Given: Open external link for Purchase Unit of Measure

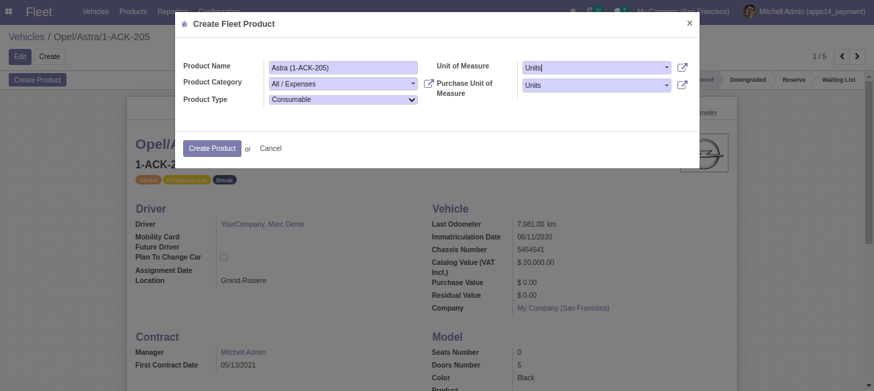Looking at the screenshot, I should [682, 85].
